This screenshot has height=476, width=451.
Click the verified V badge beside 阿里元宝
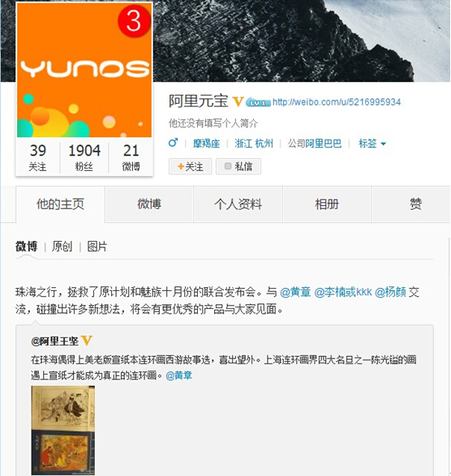[x=238, y=101]
